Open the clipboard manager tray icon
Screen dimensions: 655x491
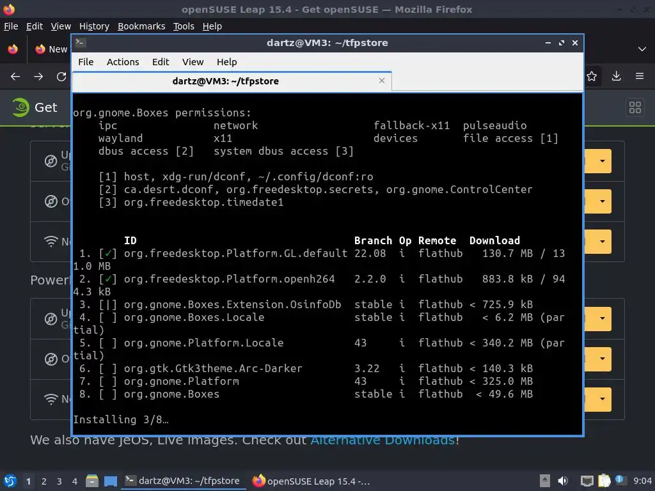(604, 481)
